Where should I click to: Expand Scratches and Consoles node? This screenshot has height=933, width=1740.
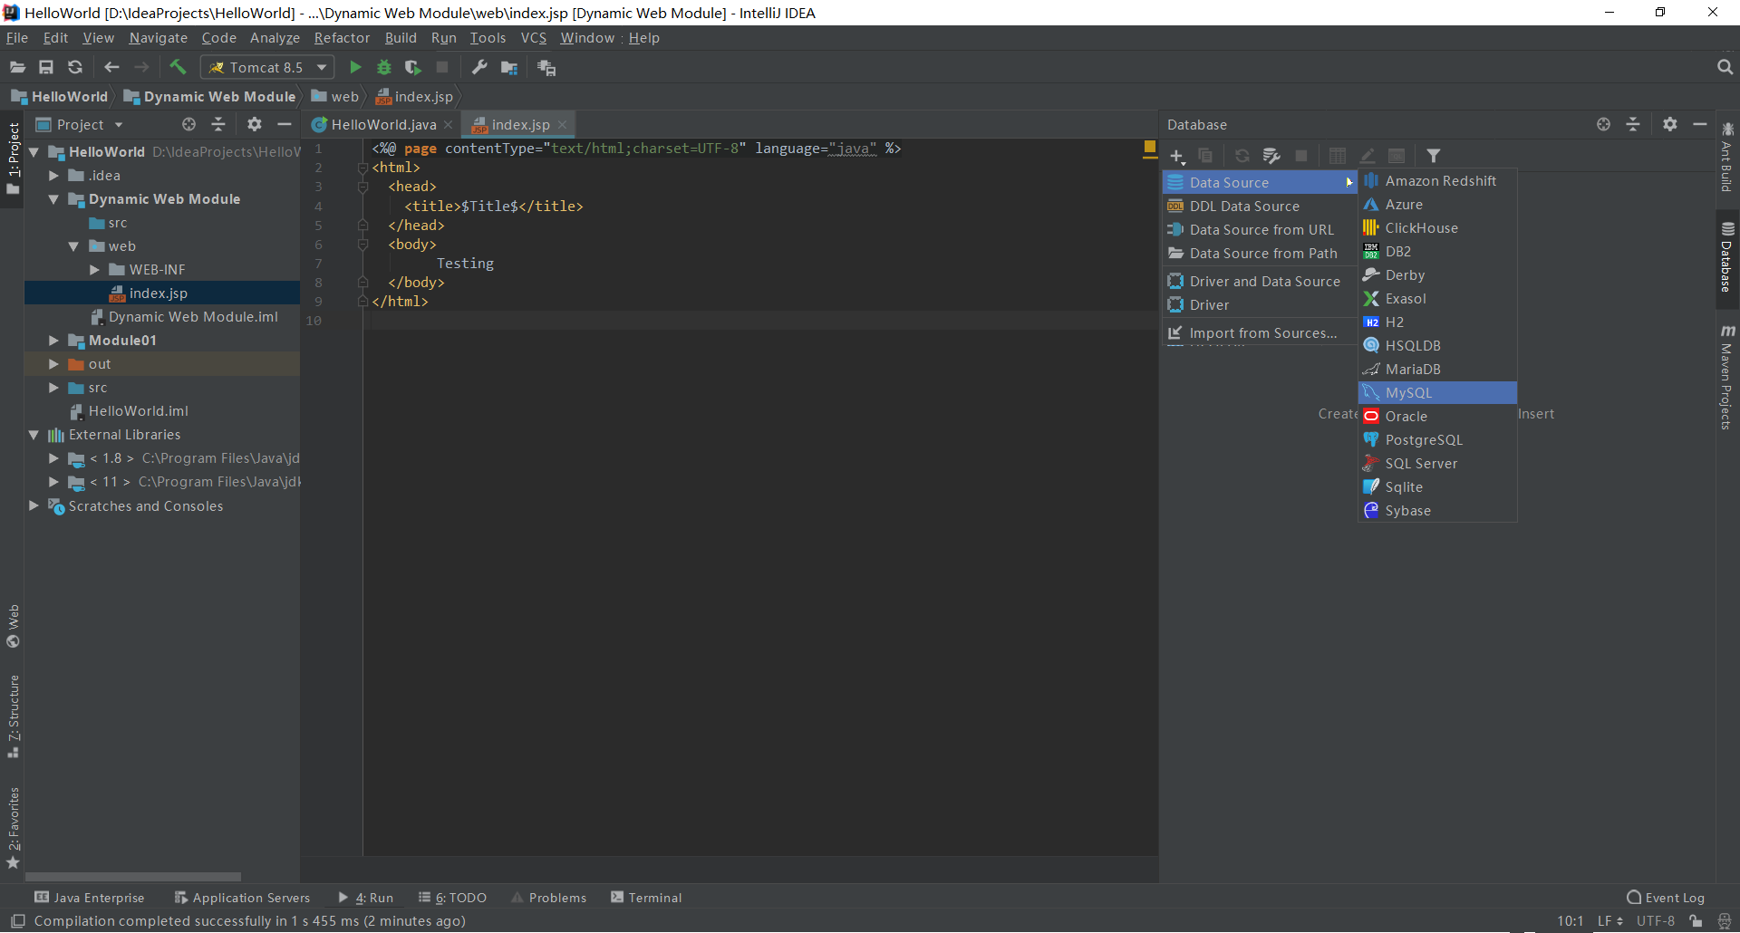[34, 505]
